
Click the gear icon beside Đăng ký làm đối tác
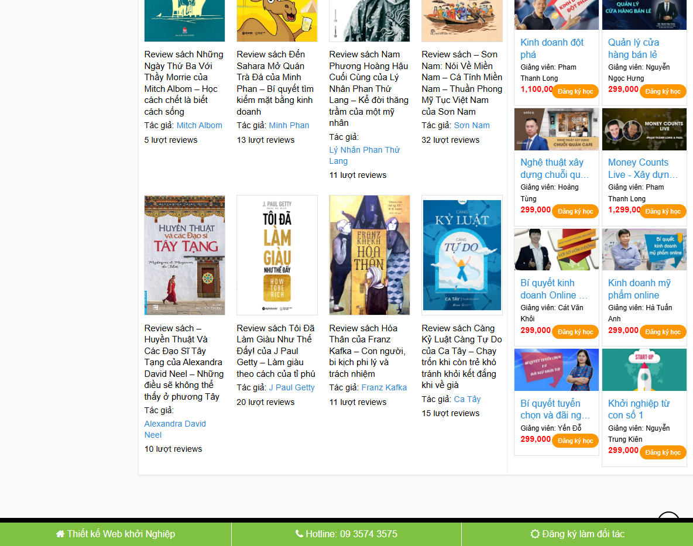(x=535, y=534)
